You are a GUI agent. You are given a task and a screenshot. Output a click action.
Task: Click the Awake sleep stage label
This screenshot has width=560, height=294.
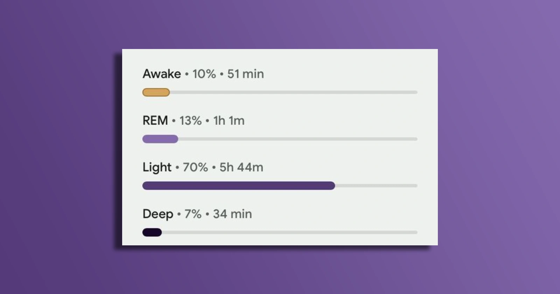pyautogui.click(x=162, y=74)
